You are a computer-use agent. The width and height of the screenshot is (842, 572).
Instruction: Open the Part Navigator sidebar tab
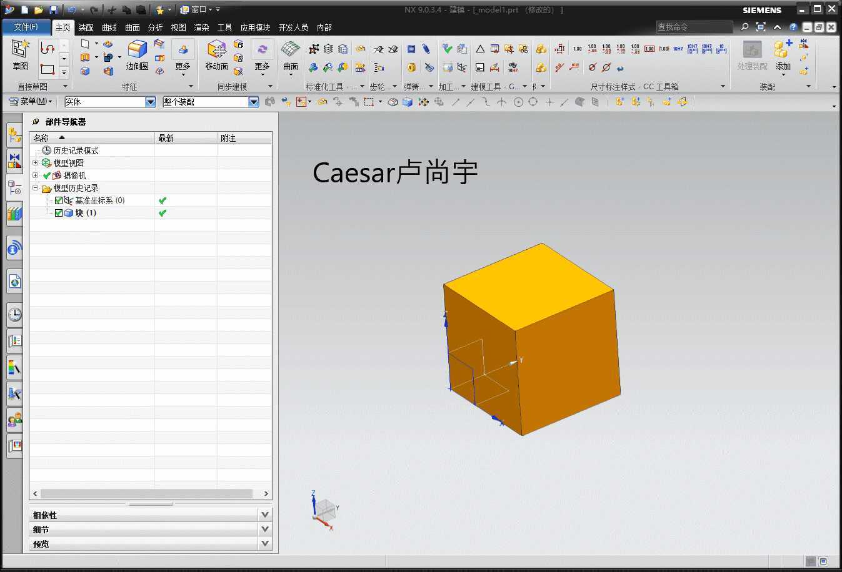[14, 187]
